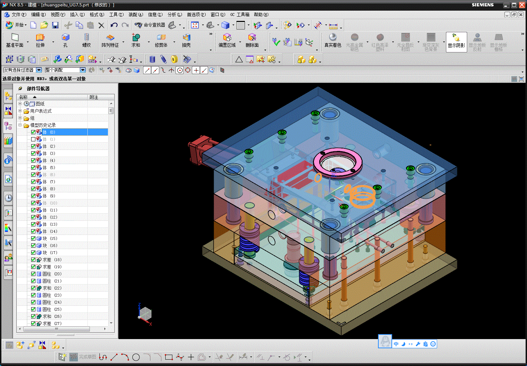The image size is (527, 366).
Task: Click the Unite (求和) tool icon
Action: [136, 38]
